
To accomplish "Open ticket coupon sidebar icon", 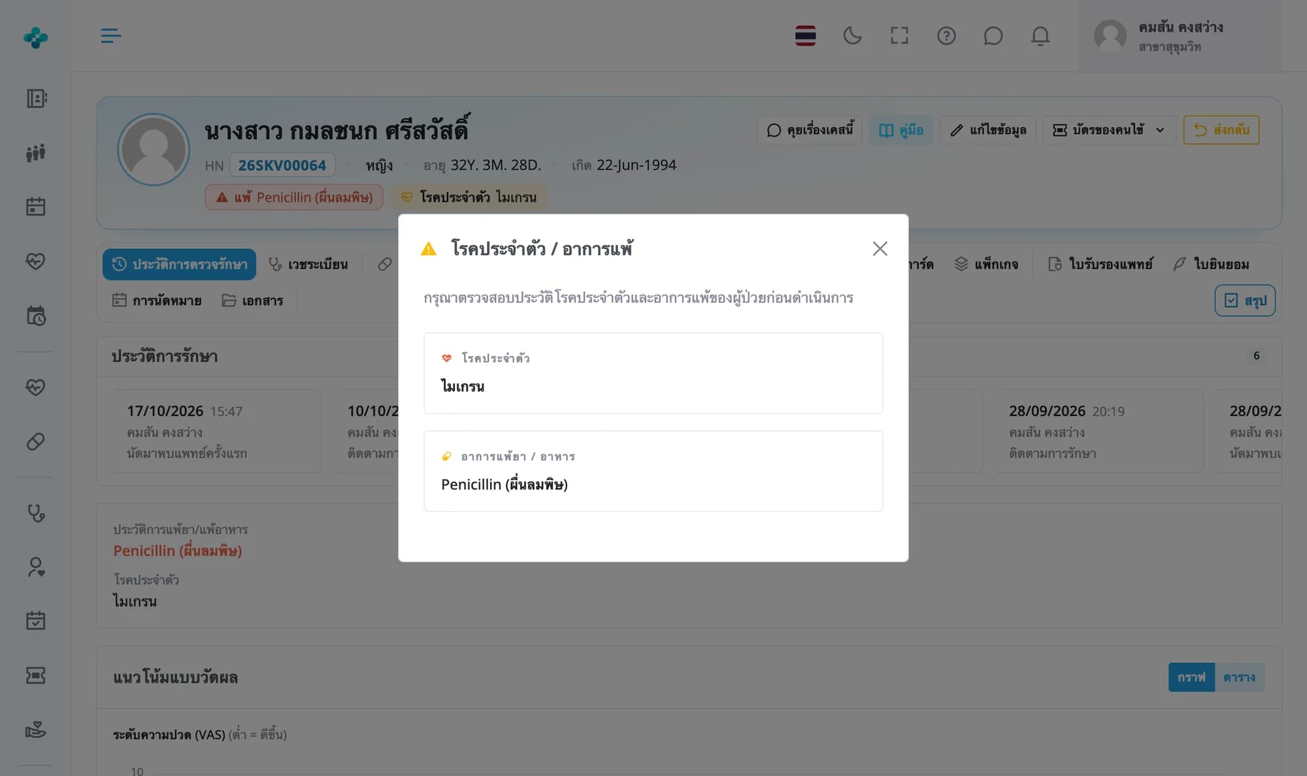I will [x=36, y=675].
